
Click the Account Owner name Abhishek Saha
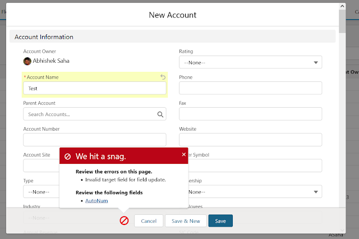tap(51, 61)
